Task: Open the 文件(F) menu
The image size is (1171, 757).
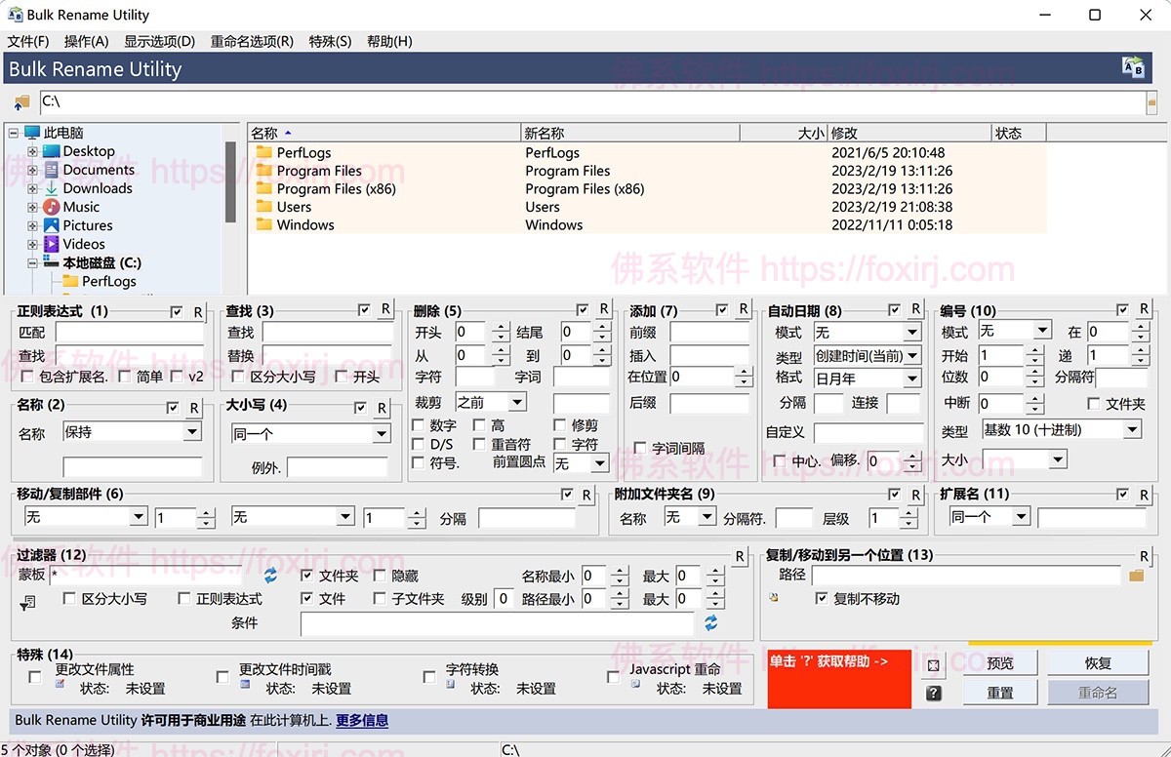Action: pos(28,41)
